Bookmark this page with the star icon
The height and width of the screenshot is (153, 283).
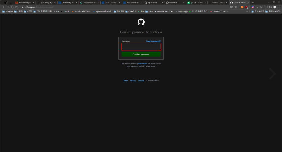coord(236,7)
